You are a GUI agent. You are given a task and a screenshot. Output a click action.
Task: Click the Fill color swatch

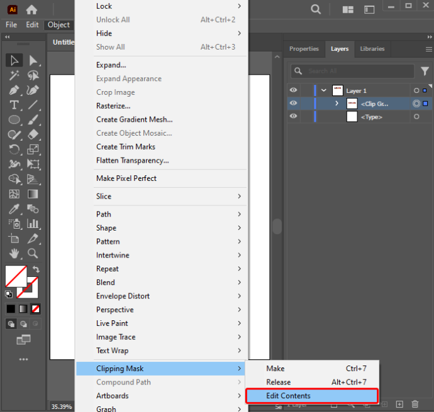point(16,276)
